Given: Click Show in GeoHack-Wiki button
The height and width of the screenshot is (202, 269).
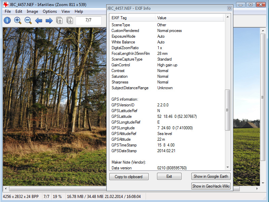Looking at the screenshot, I should [211, 186].
